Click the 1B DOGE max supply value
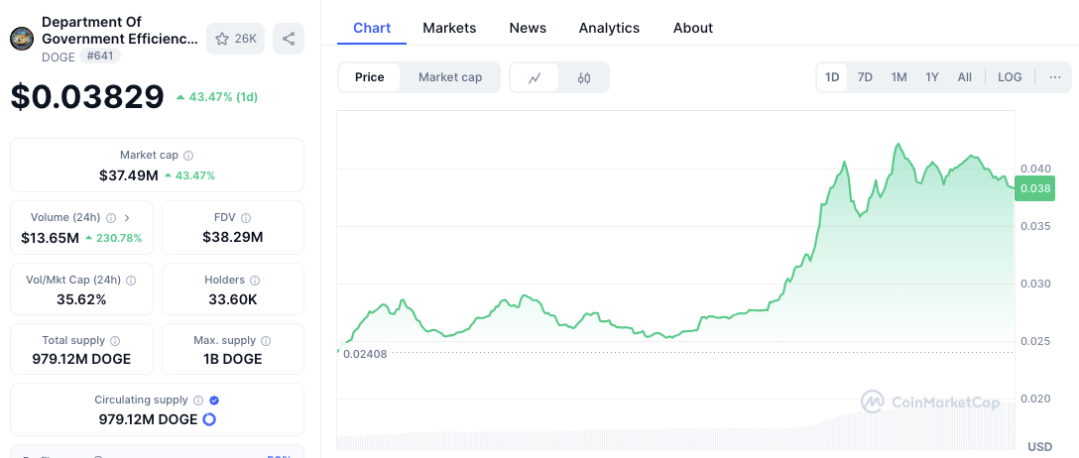The height and width of the screenshot is (458, 1079). coord(233,360)
